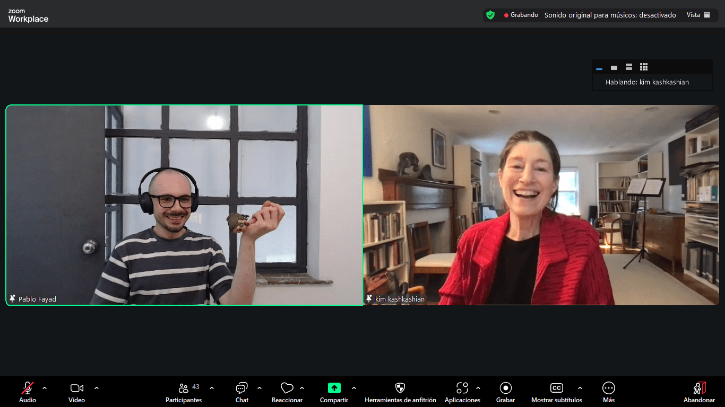This screenshot has height=407, width=725.
Task: Click Abandonar to leave the meeting
Action: point(699,388)
